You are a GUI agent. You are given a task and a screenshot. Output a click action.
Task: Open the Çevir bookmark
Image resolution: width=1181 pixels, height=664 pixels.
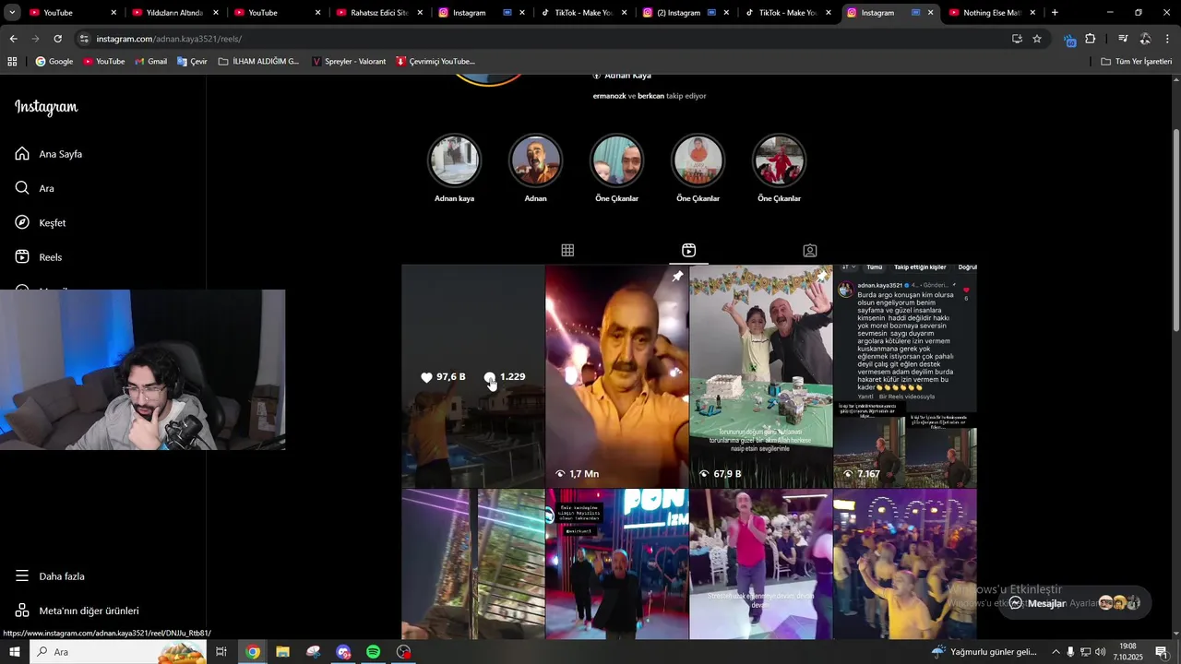(192, 61)
